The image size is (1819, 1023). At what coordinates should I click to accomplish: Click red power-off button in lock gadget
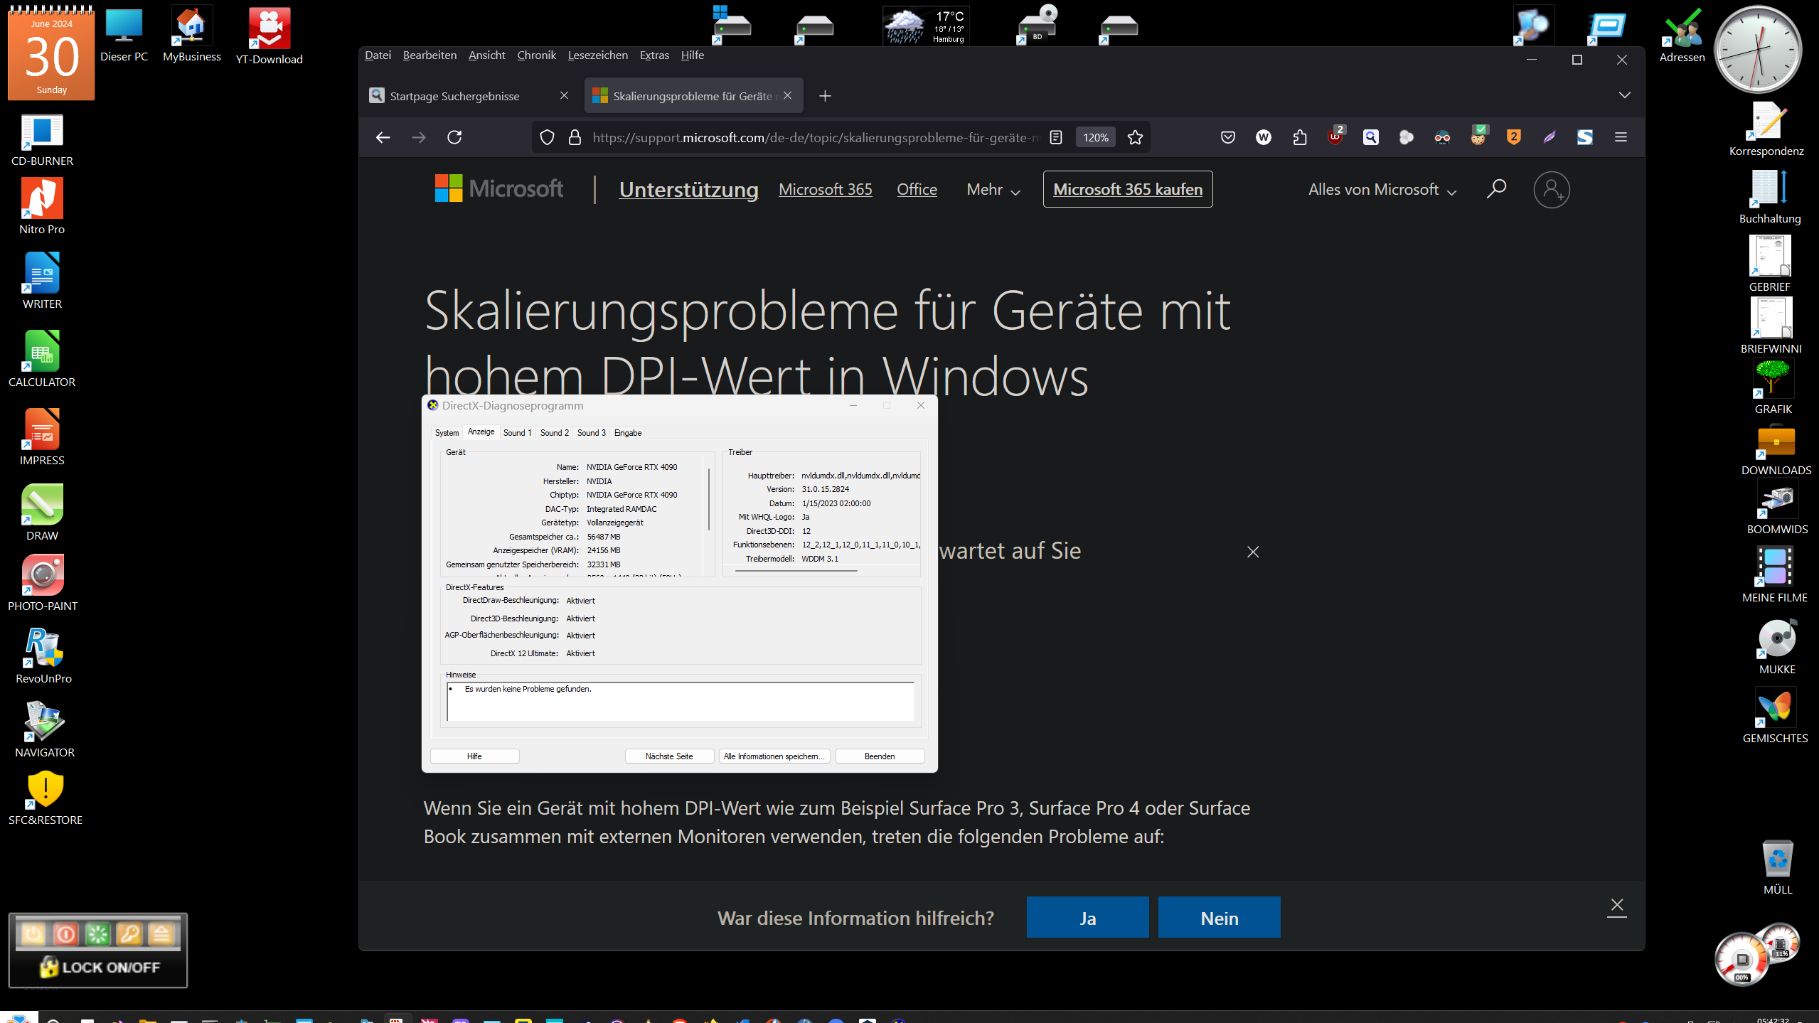(x=65, y=933)
